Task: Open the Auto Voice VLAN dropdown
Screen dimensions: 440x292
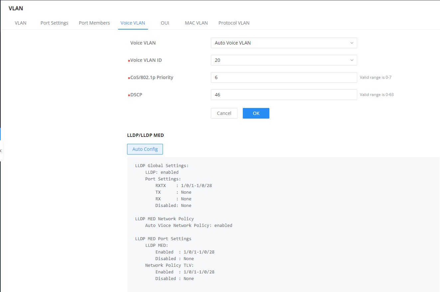Action: [284, 43]
